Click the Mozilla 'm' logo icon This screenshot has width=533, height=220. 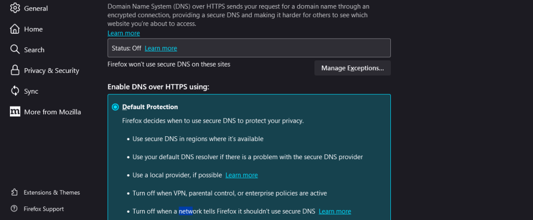[x=15, y=112]
